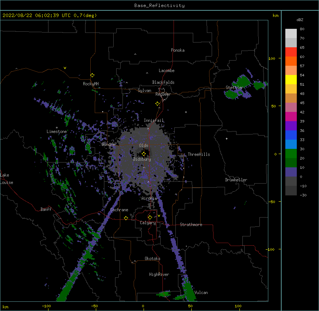Click the km unit label on the horizontal axis
This screenshot has height=311, width=319.
6,307
